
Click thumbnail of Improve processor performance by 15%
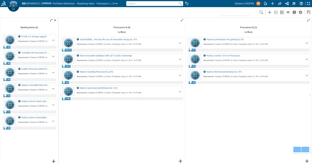coord(68,91)
